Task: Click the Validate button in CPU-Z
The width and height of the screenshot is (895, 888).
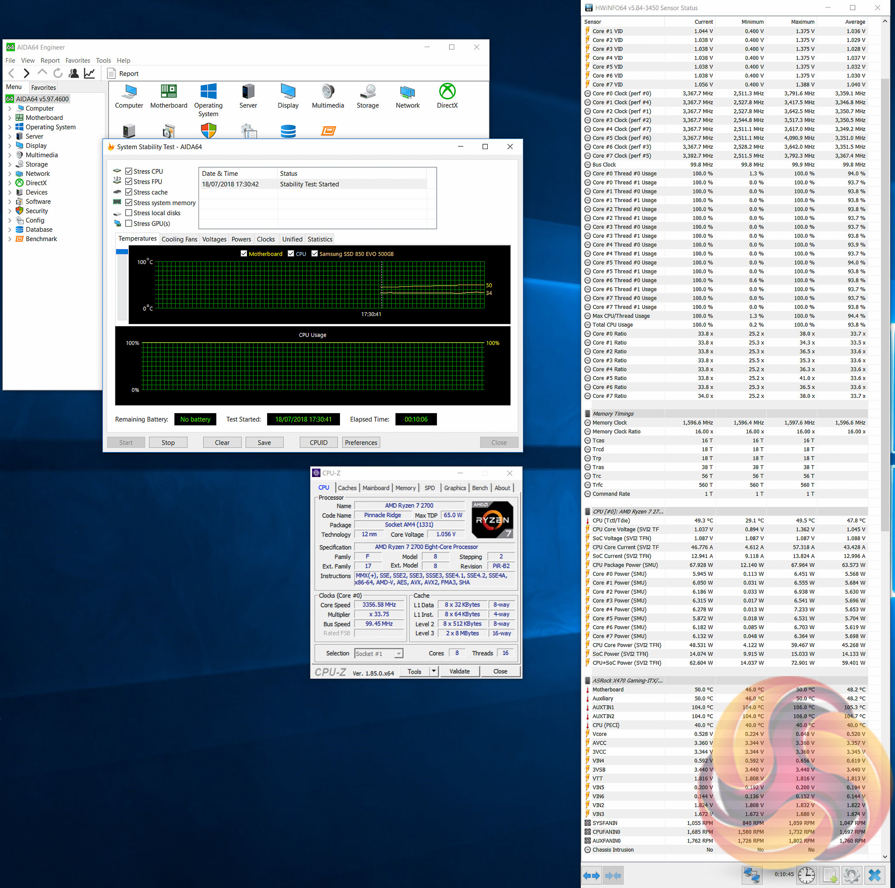Action: tap(459, 671)
